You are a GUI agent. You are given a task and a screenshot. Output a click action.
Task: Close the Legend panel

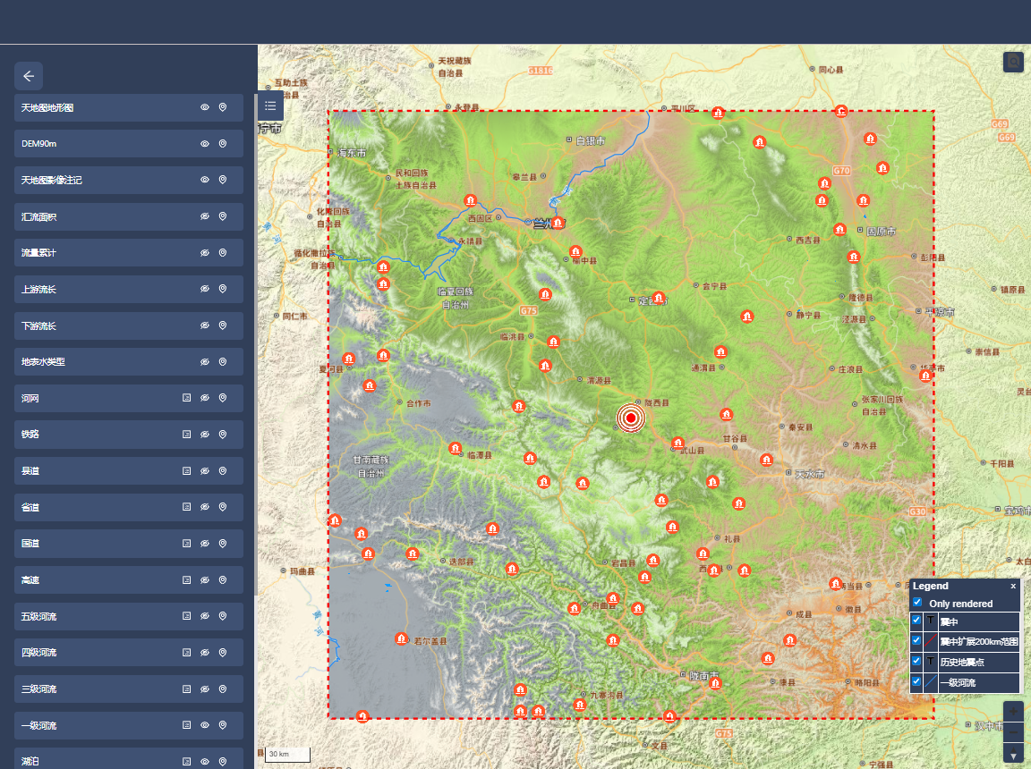tap(1013, 586)
